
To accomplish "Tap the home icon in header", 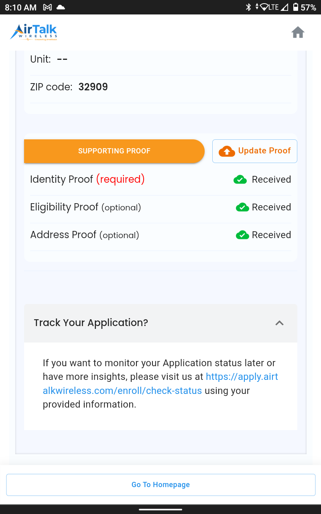I will coord(298,32).
